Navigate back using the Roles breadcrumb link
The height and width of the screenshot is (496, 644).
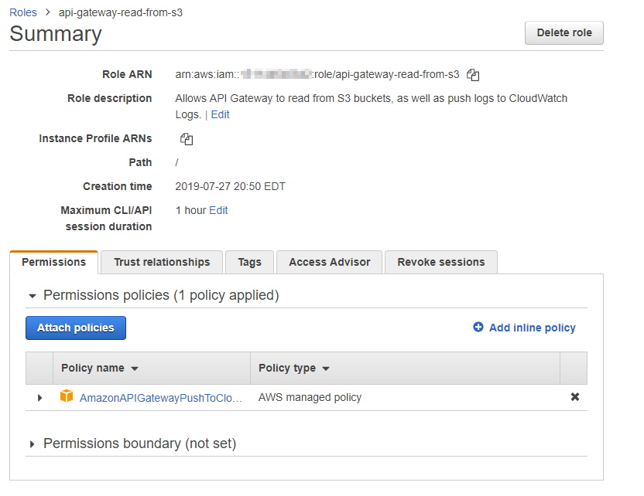22,12
